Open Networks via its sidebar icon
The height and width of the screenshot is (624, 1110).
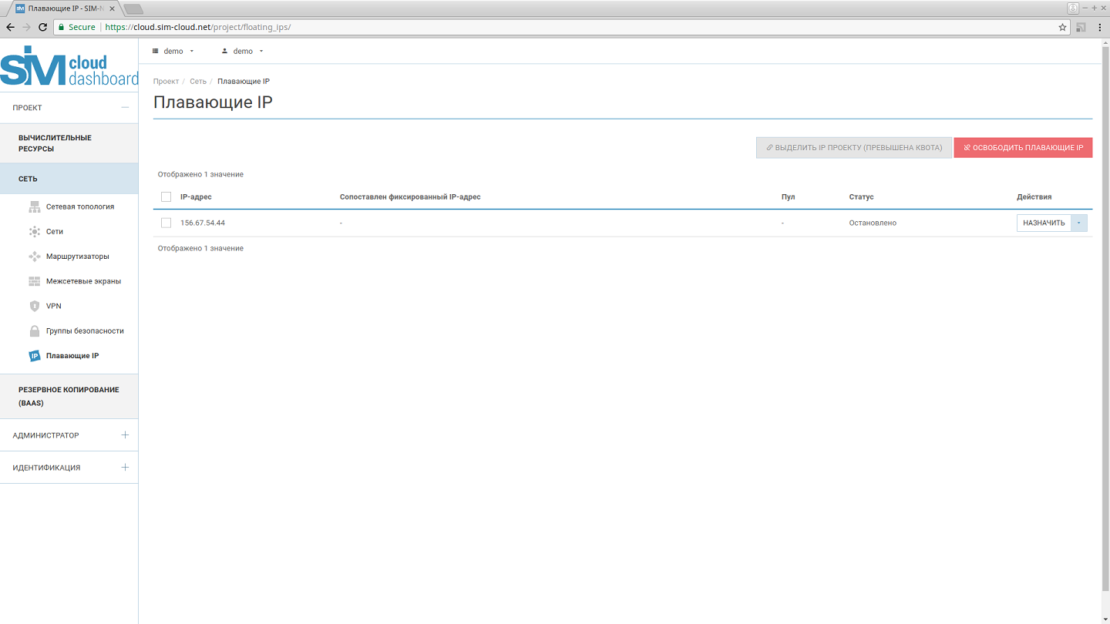(34, 231)
